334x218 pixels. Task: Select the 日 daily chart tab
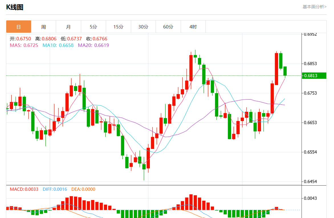click(x=19, y=27)
